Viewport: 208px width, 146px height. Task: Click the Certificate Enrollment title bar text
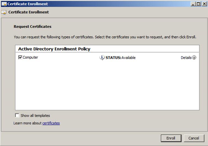[28, 4]
